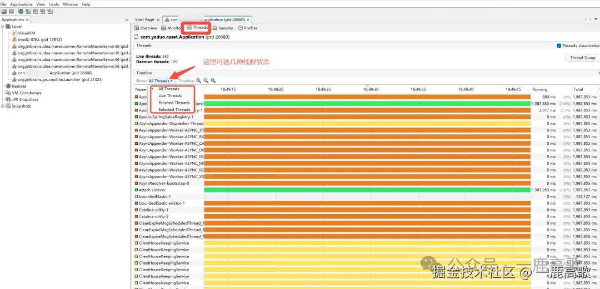The width and height of the screenshot is (600, 289).
Task: Click the Snapshots node icon
Action: point(8,107)
